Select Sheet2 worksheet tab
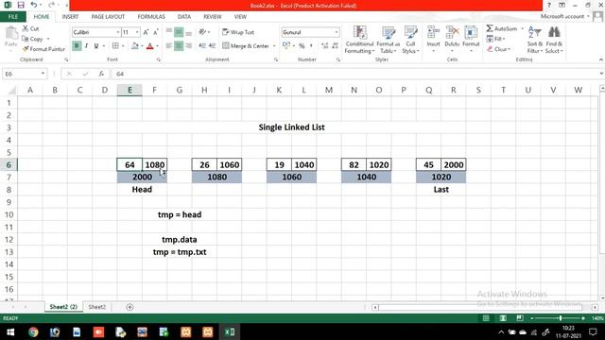This screenshot has height=340, width=605. pyautogui.click(x=96, y=307)
